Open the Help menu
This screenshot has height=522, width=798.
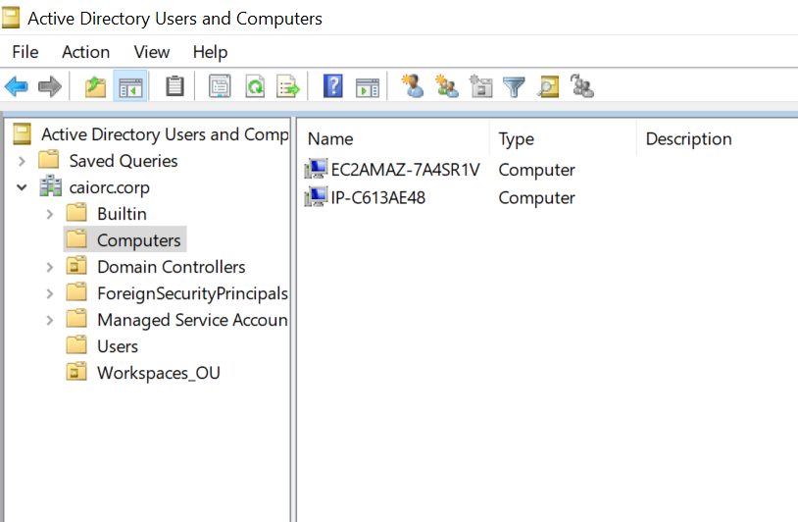(210, 52)
